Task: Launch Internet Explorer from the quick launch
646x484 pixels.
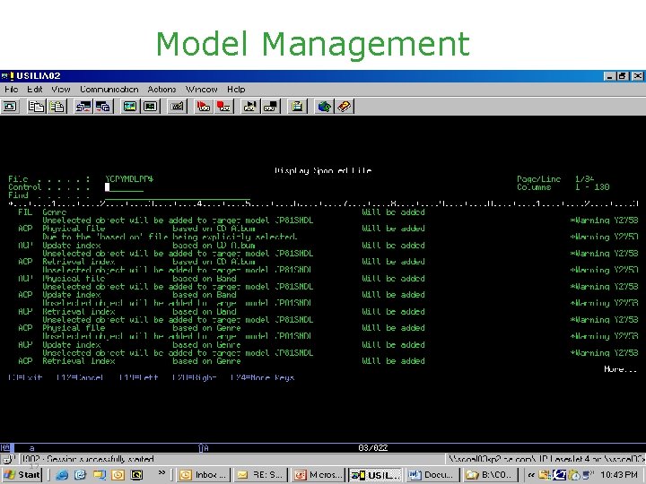Action: coord(62,475)
